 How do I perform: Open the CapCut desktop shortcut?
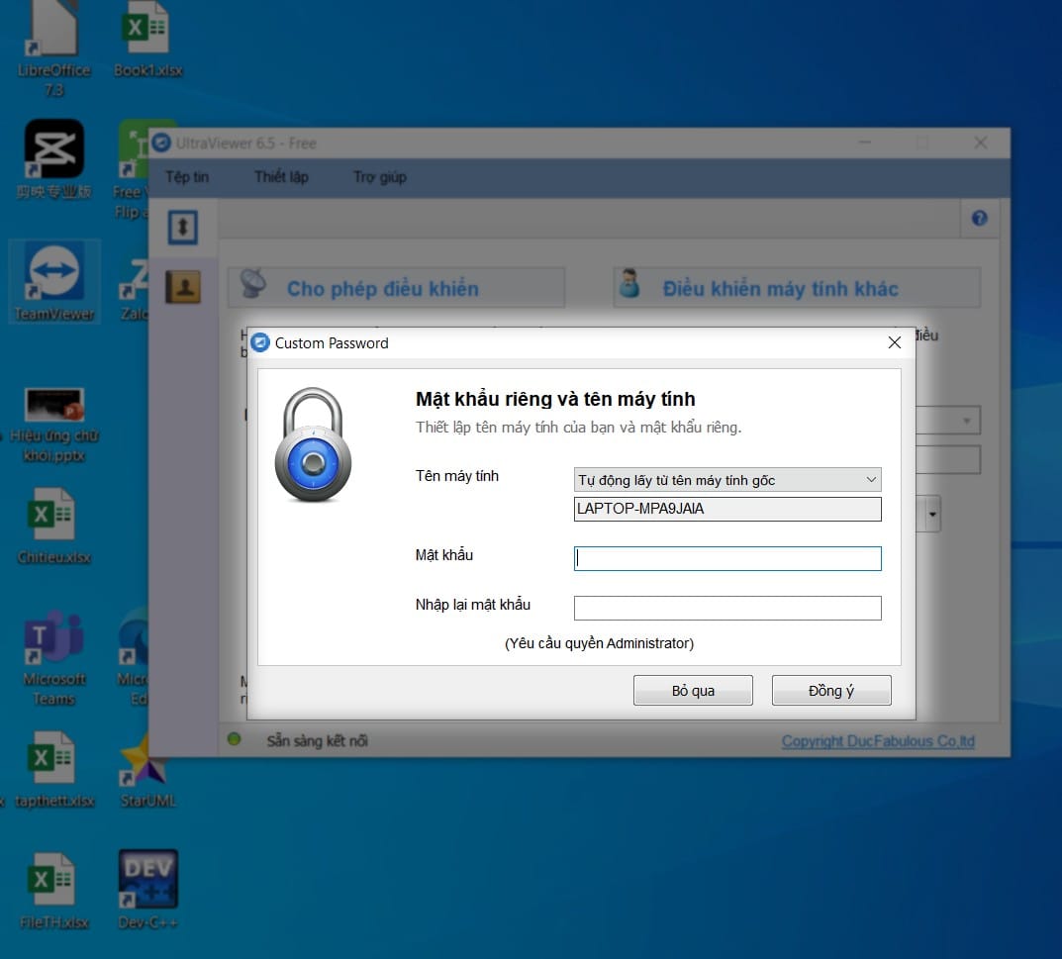tap(54, 160)
